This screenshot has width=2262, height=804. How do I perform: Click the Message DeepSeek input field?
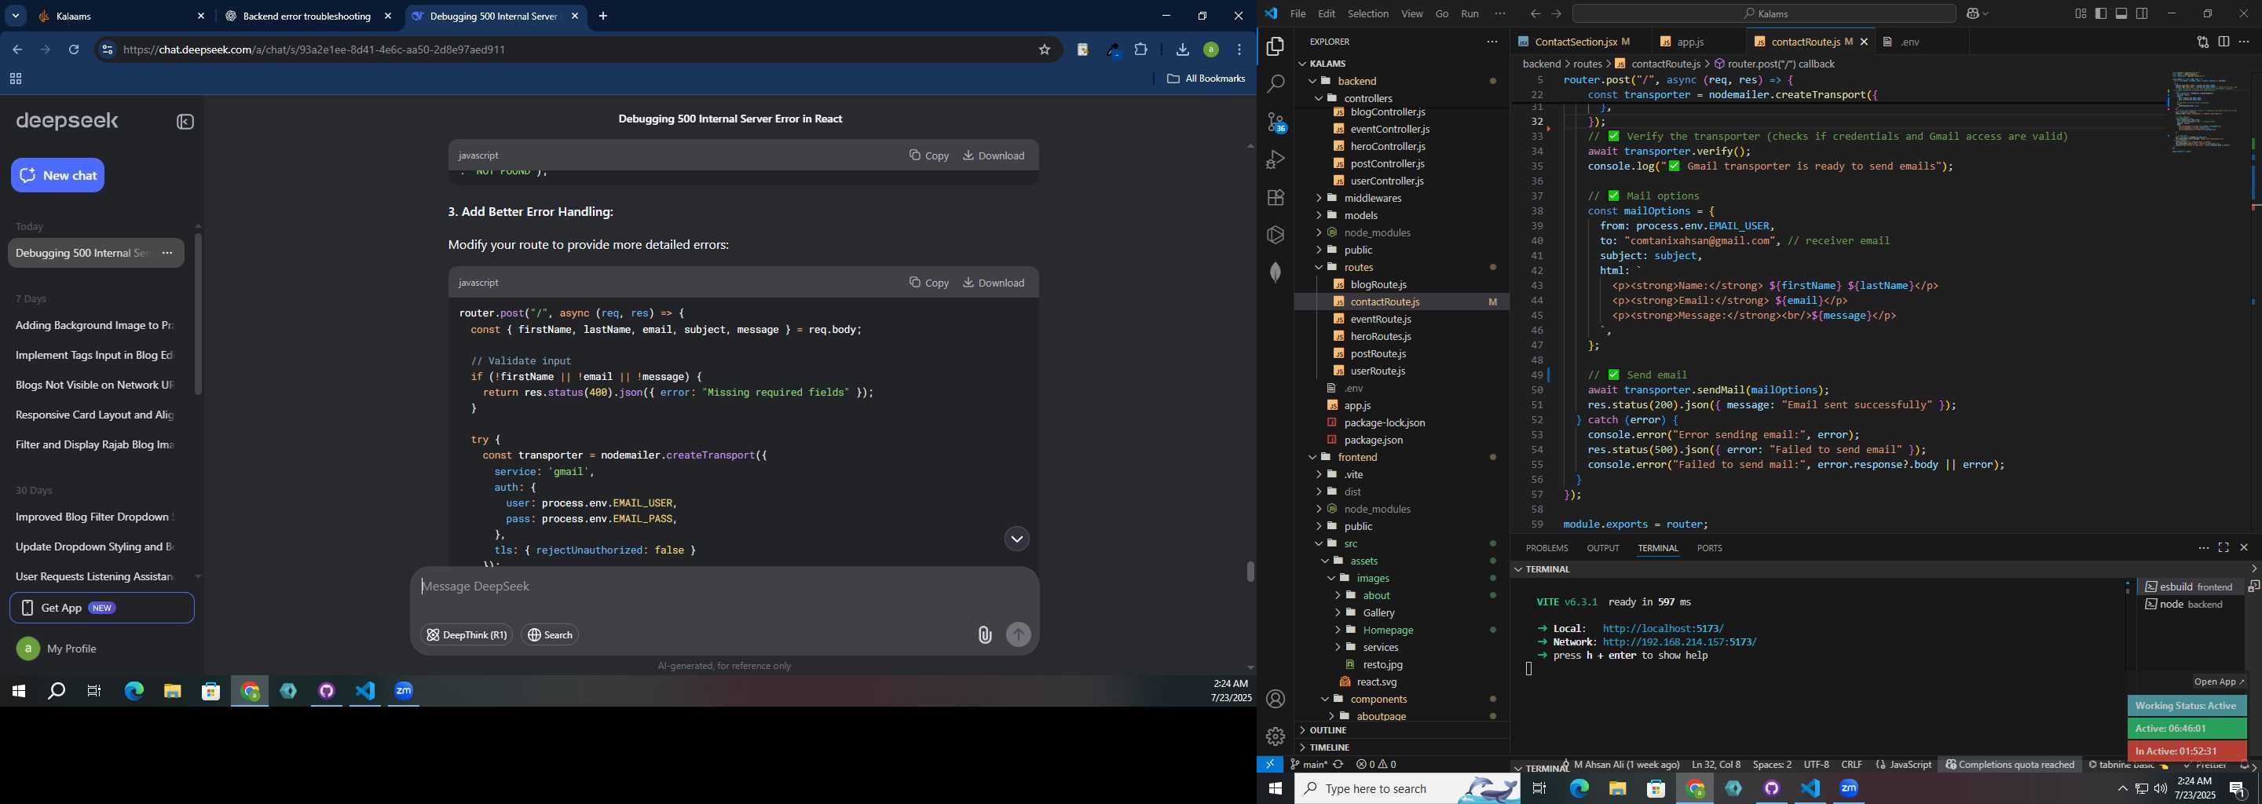tap(724, 587)
